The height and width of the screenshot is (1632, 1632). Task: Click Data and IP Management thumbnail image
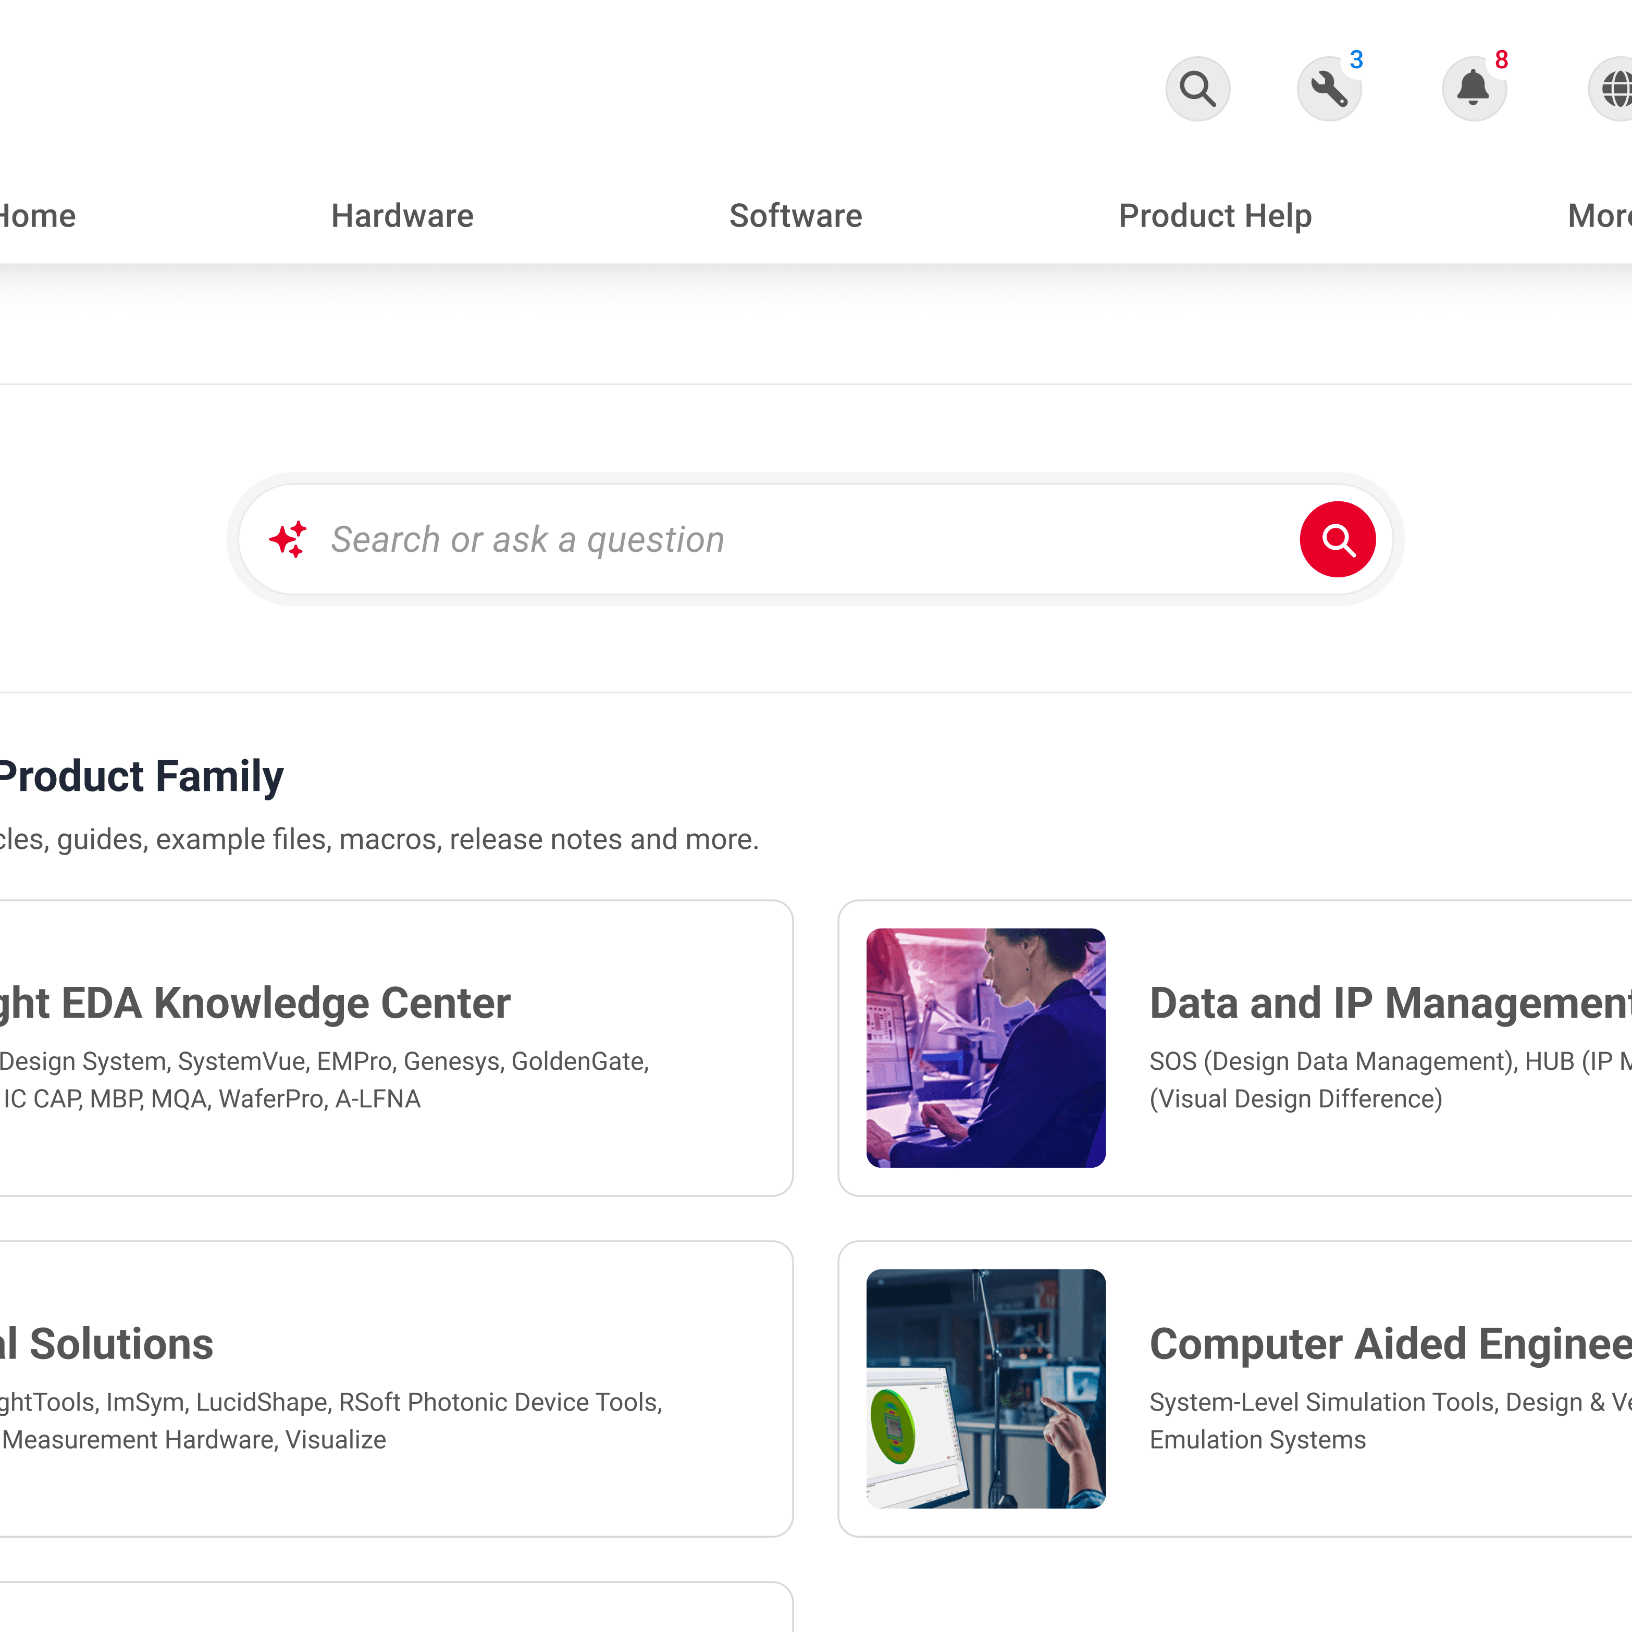[x=986, y=1047]
